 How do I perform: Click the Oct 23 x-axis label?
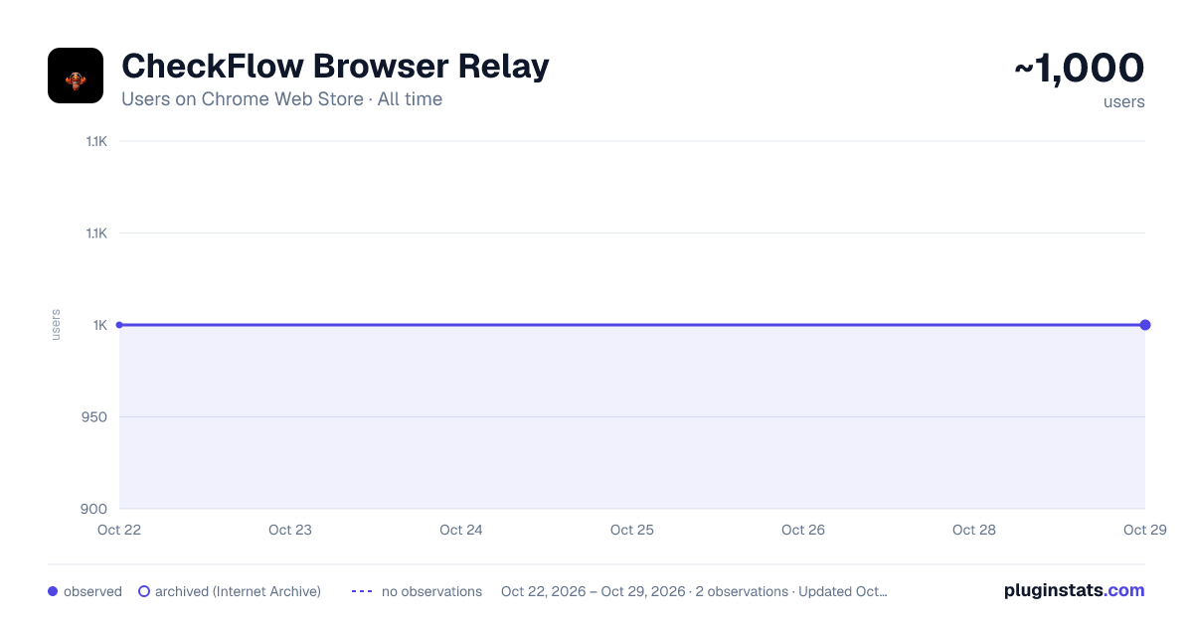(290, 530)
